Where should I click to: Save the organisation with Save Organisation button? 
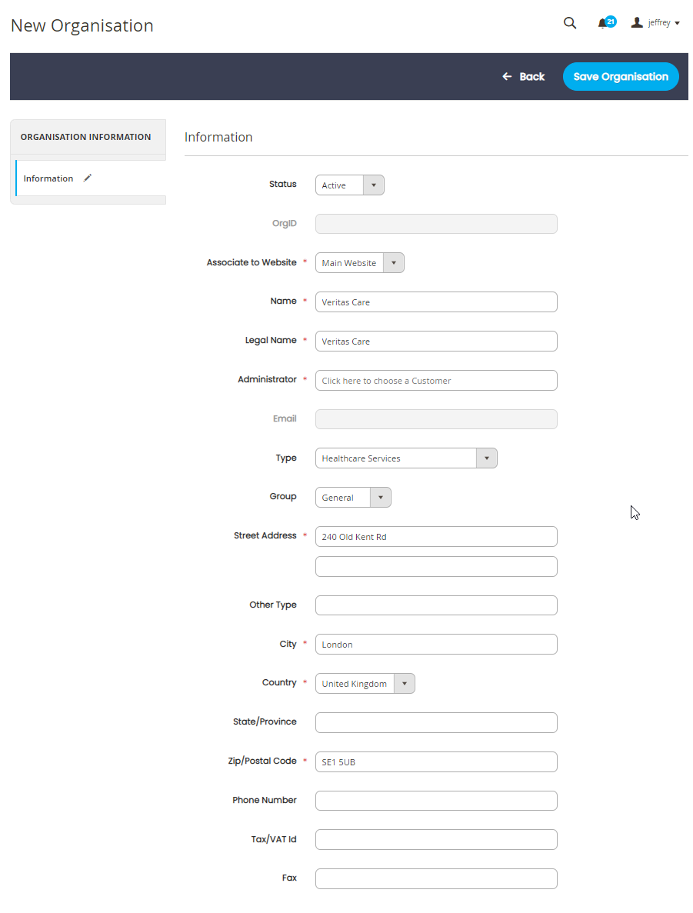coord(621,76)
